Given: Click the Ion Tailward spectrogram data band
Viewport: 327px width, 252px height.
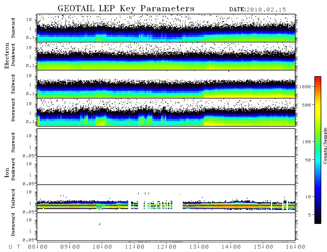Looking at the screenshot, I should pyautogui.click(x=166, y=205).
